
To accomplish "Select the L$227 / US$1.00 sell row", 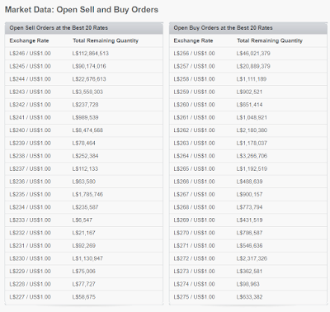I will pos(84,297).
